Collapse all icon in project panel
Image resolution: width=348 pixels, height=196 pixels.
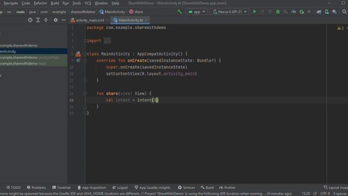pos(46,20)
